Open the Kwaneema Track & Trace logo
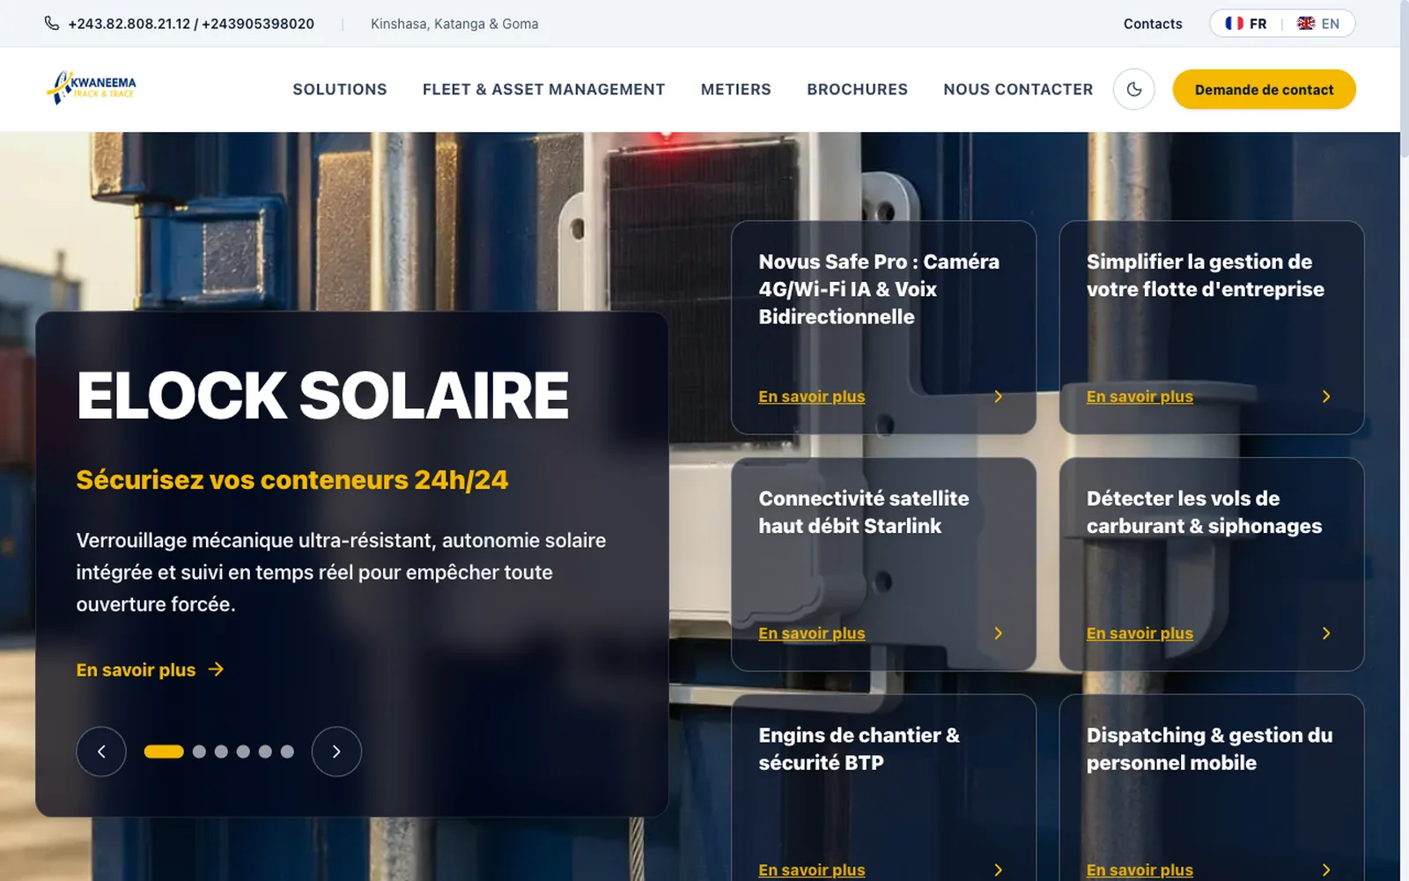Image resolution: width=1409 pixels, height=881 pixels. coord(92,87)
